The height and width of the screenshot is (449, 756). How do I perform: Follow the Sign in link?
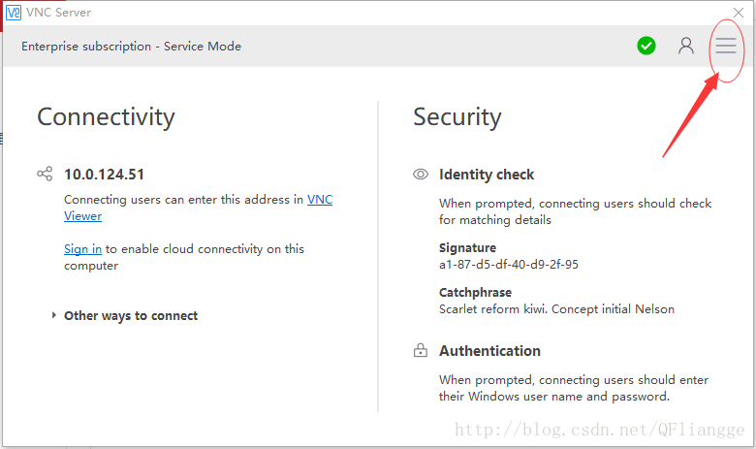pos(83,249)
